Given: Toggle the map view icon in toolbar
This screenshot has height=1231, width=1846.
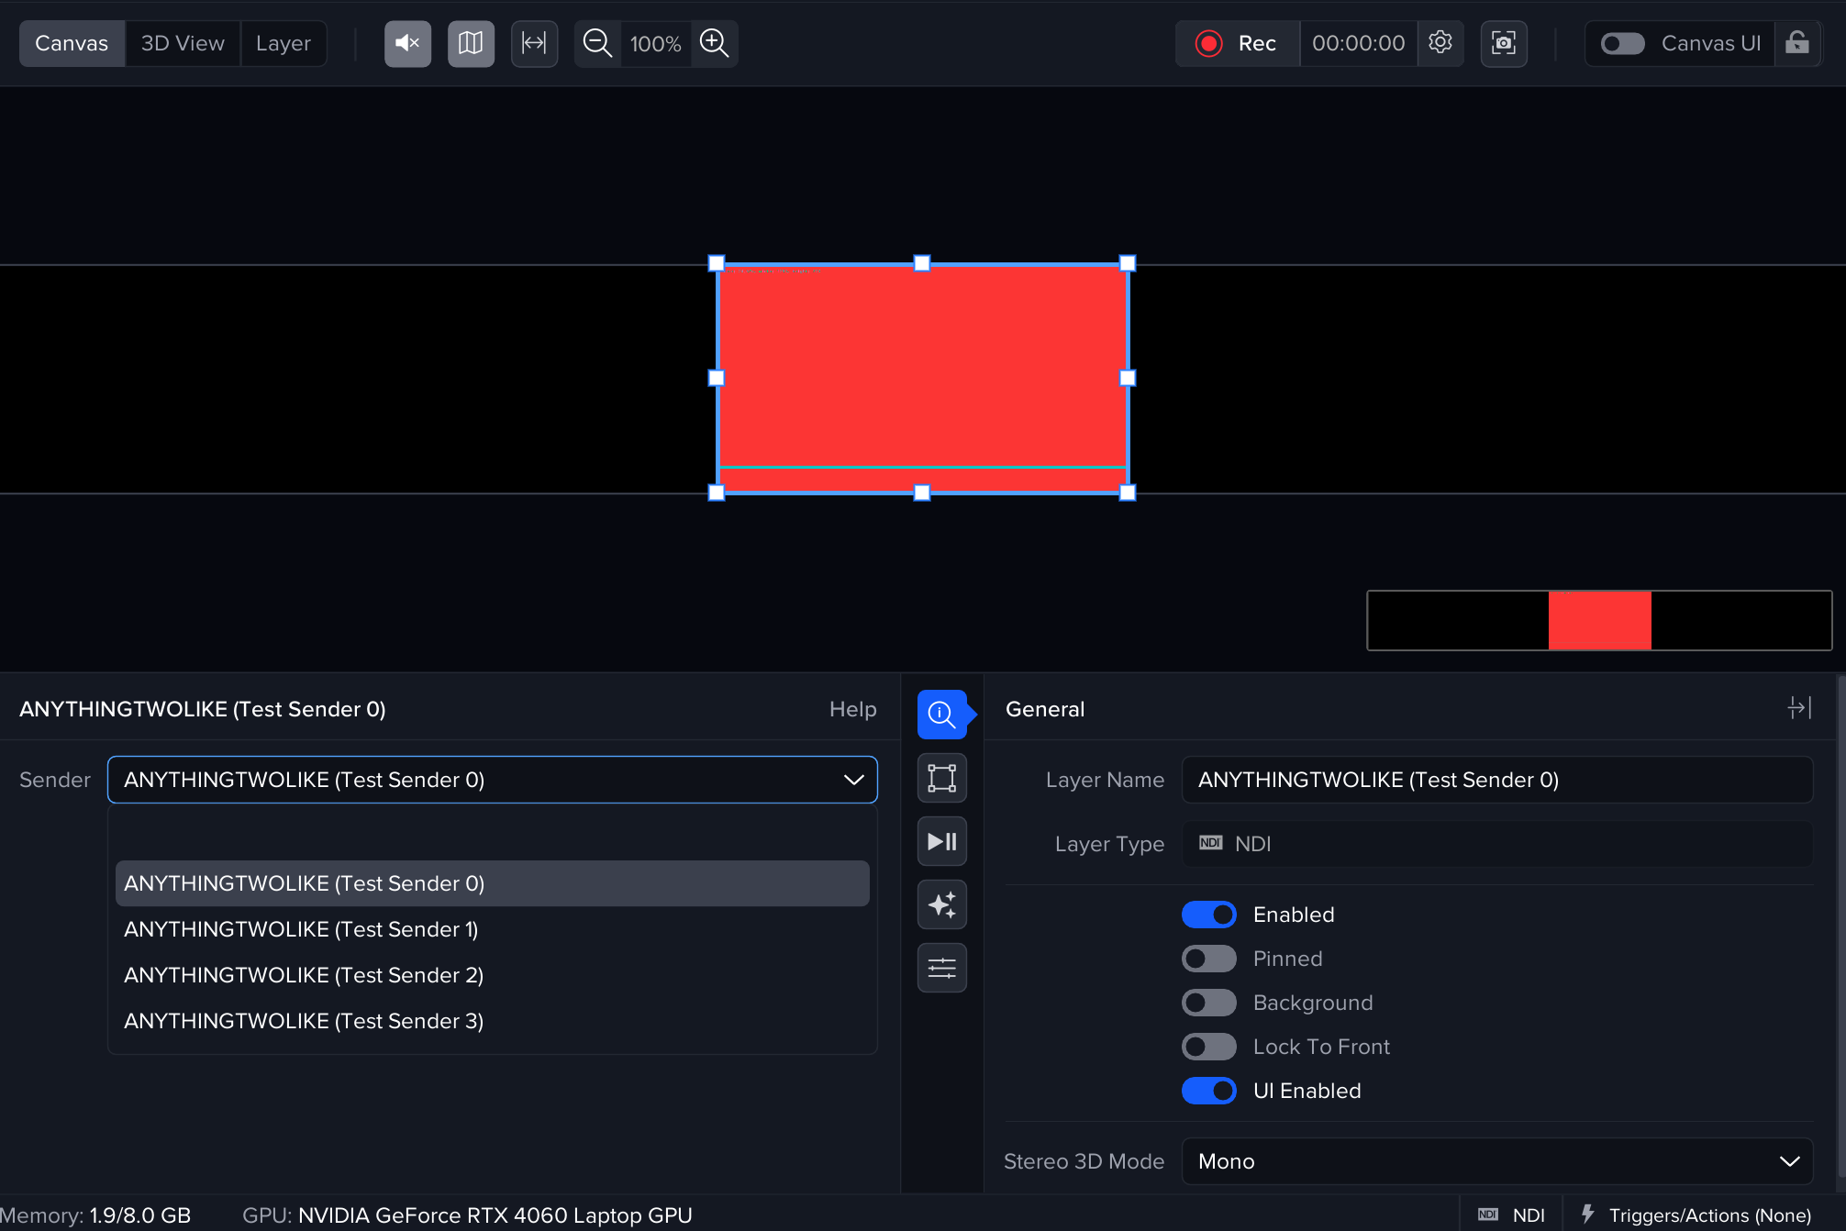Looking at the screenshot, I should coord(471,43).
